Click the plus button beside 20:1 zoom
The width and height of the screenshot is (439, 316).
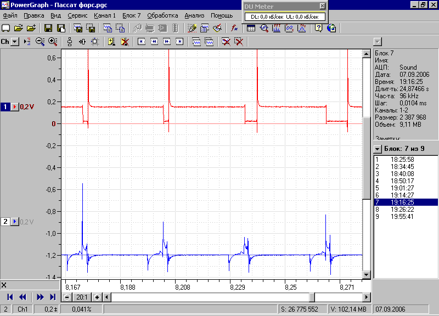(97, 297)
